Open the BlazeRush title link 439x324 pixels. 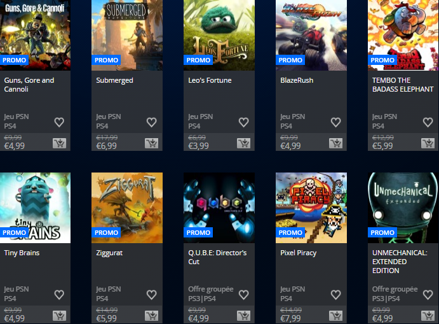297,80
